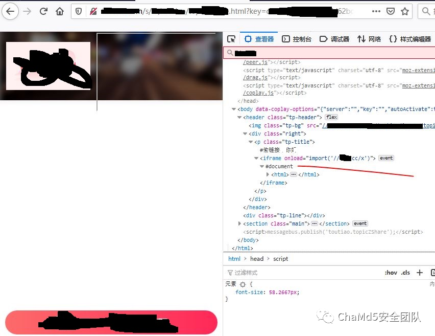
Task: Collapse the body element node
Action: 234,109
